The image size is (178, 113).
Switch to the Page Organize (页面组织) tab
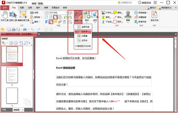55,8
